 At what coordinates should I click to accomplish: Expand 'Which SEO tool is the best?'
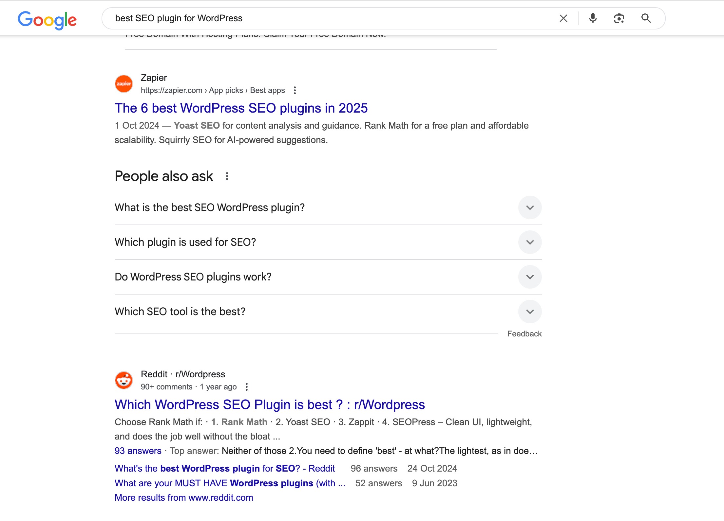(x=328, y=312)
